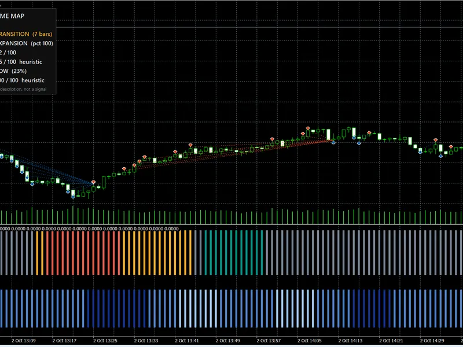Click the "2 Oct 14:05" time axis label
Image resolution: width=463 pixels, height=347 pixels.
point(310,341)
